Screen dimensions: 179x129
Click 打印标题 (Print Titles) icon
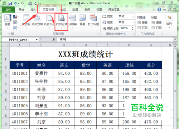pyautogui.click(x=93, y=18)
